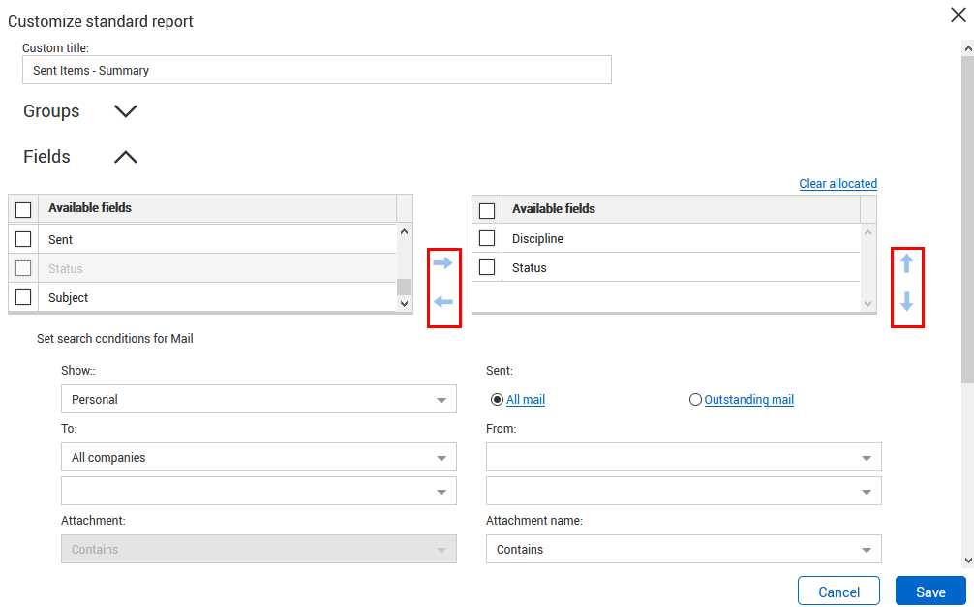974x607 pixels.
Task: Click the Clear allocated link
Action: (x=837, y=184)
